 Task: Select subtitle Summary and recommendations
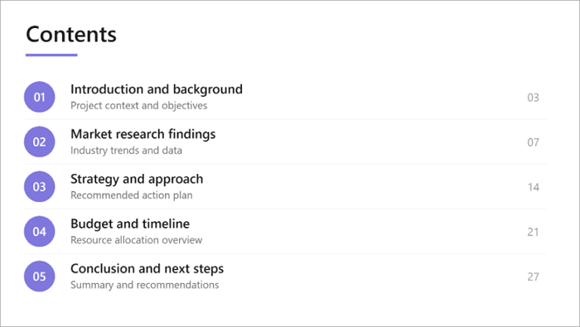coord(145,285)
